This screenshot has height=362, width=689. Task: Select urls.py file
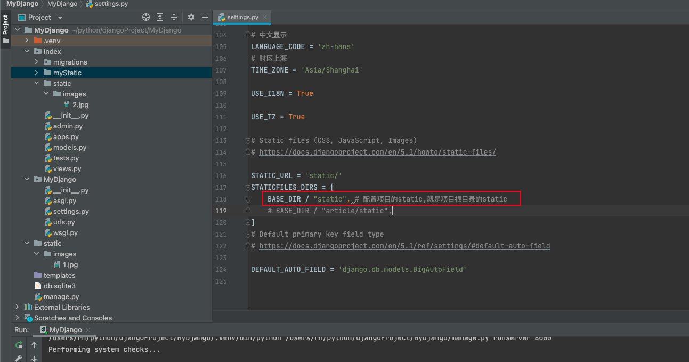click(x=60, y=222)
